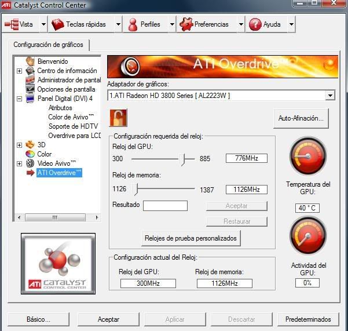This screenshot has width=348, height=331.
Task: Click the Reloj del GPU slider handle
Action: (183, 160)
